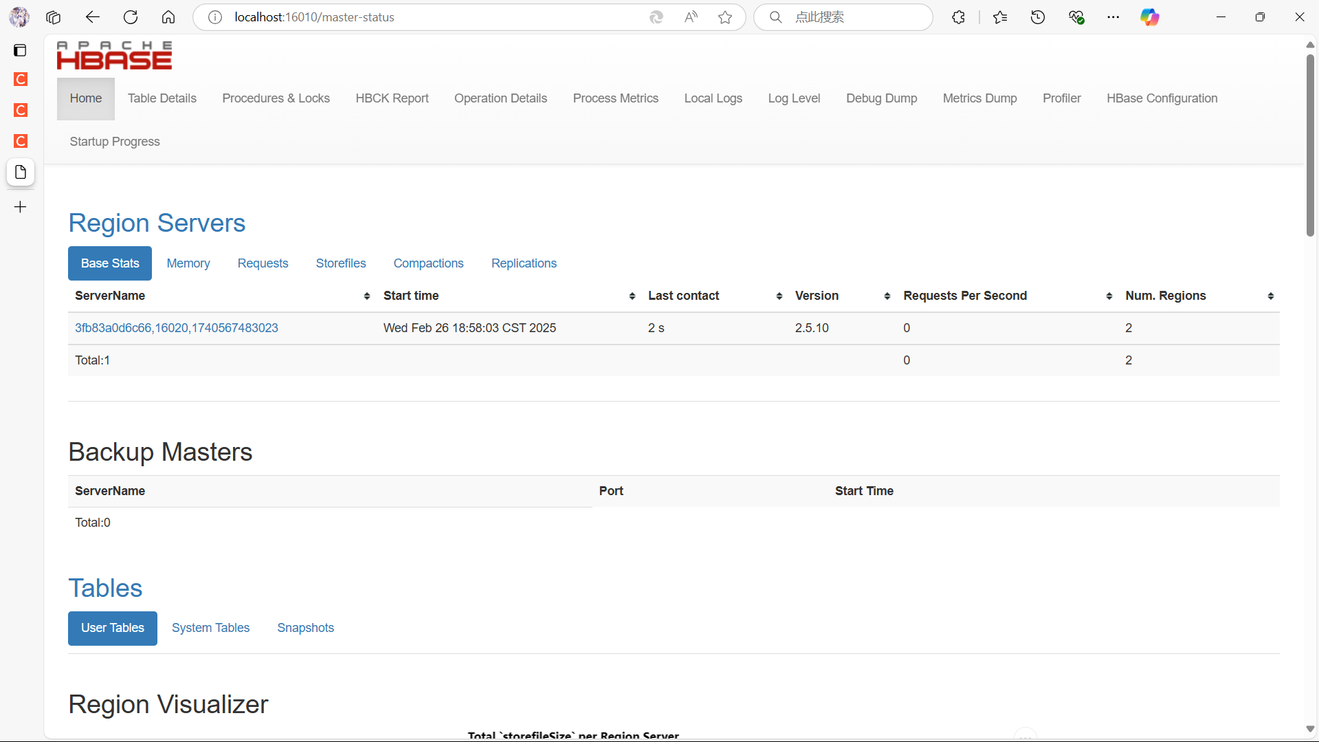This screenshot has height=742, width=1319.
Task: Open the Copilot sidebar icon
Action: [x=1150, y=17]
